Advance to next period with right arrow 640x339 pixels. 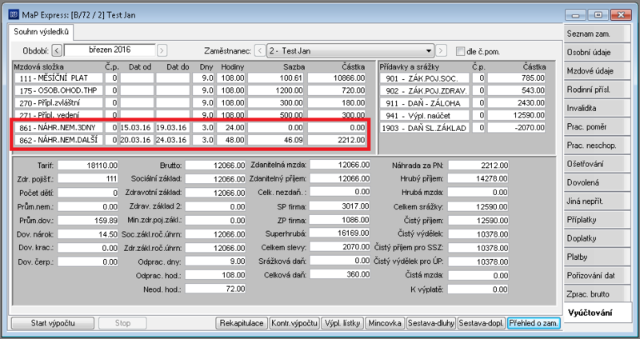pyautogui.click(x=162, y=51)
